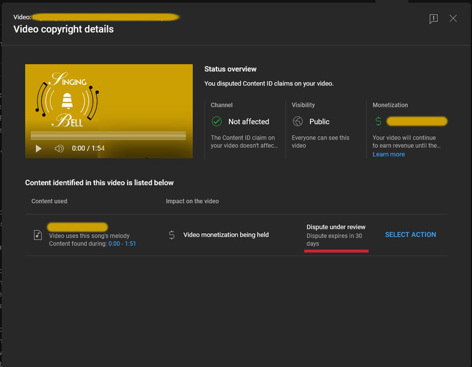
Task: Click 'Impact on the video' column header
Action: pos(192,201)
